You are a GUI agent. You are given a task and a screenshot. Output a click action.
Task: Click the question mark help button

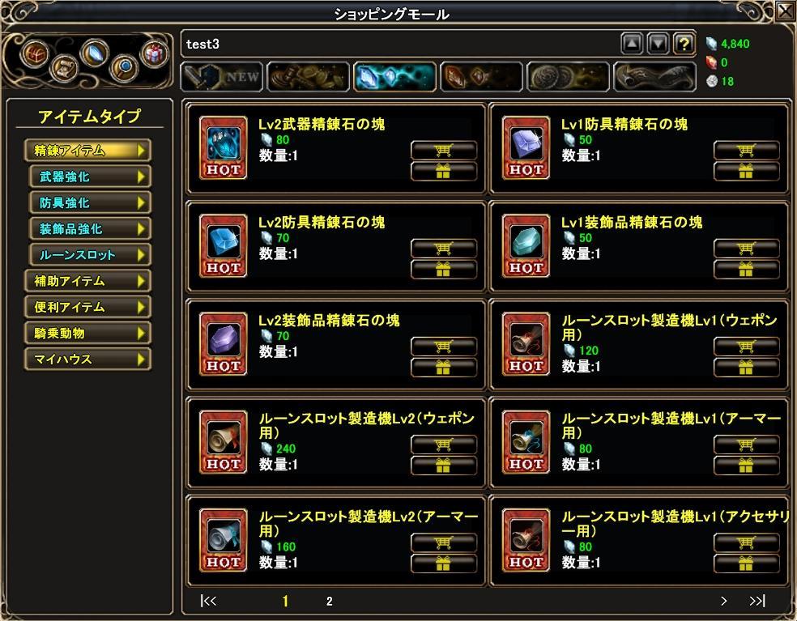[x=684, y=44]
